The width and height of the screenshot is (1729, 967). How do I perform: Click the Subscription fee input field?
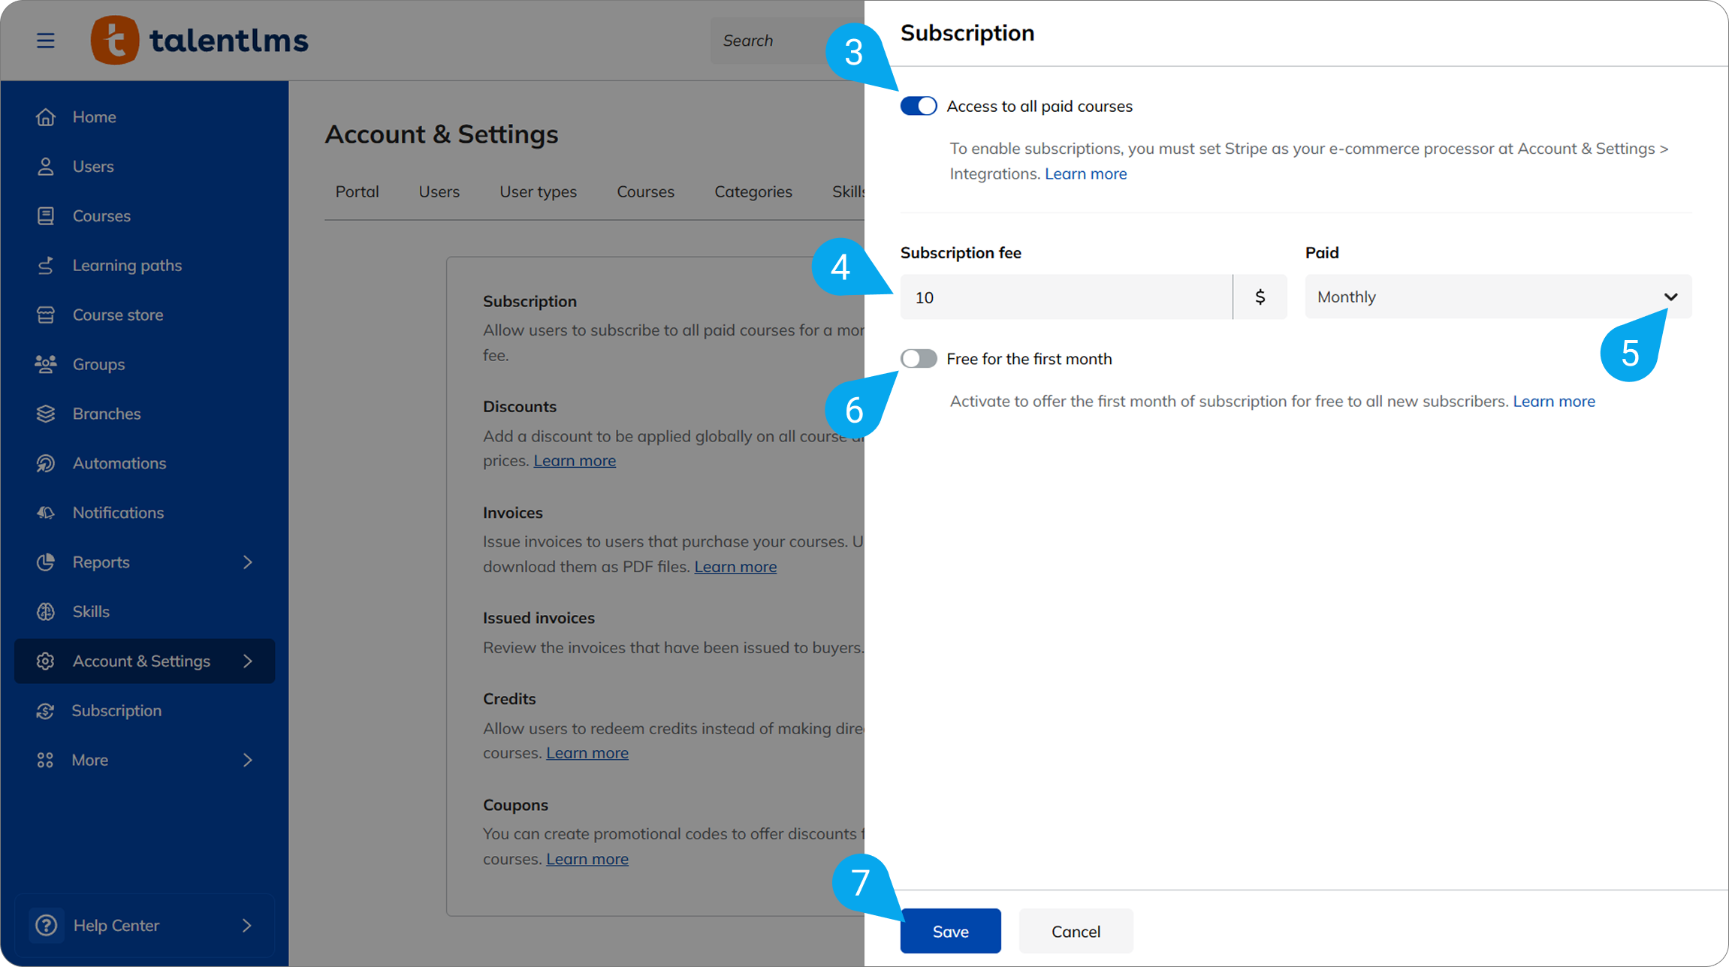click(1065, 297)
